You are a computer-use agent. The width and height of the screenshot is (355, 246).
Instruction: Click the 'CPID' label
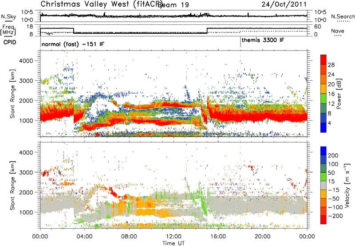point(10,42)
